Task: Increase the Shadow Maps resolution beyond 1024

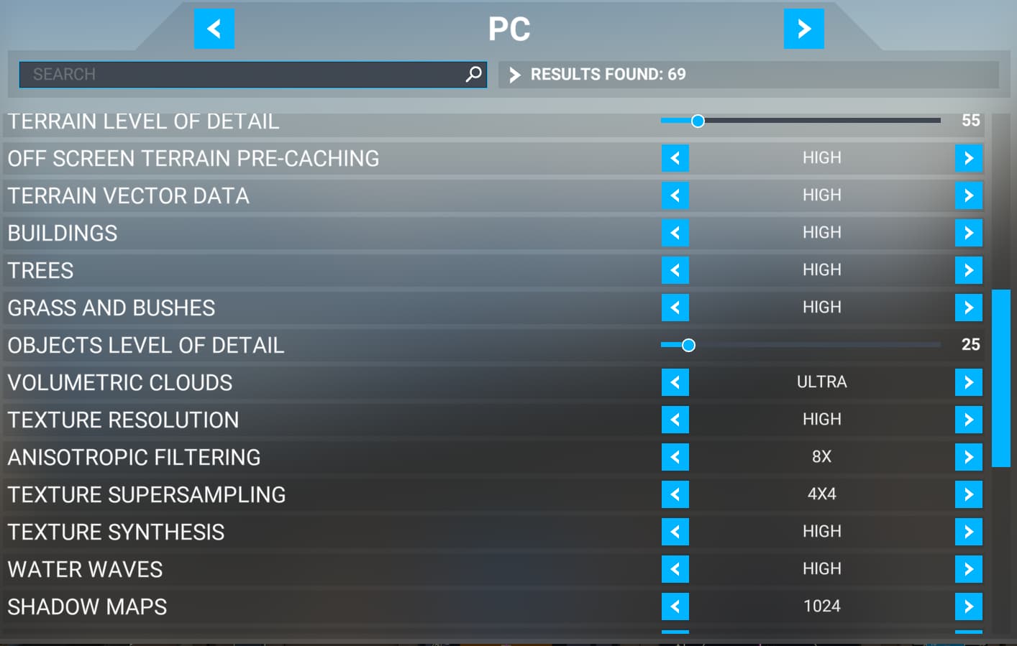Action: [969, 606]
